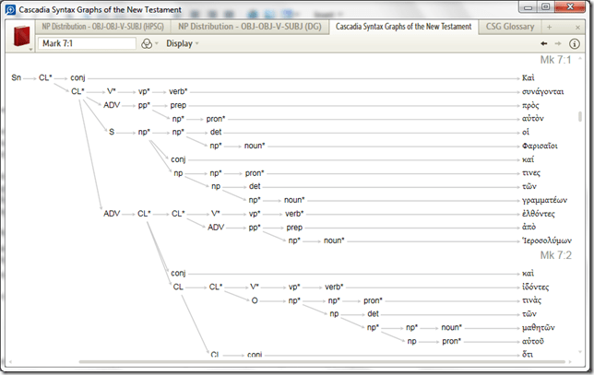Image resolution: width=594 pixels, height=375 pixels.
Task: Click the scrollbar up arrow
Action: tap(579, 63)
